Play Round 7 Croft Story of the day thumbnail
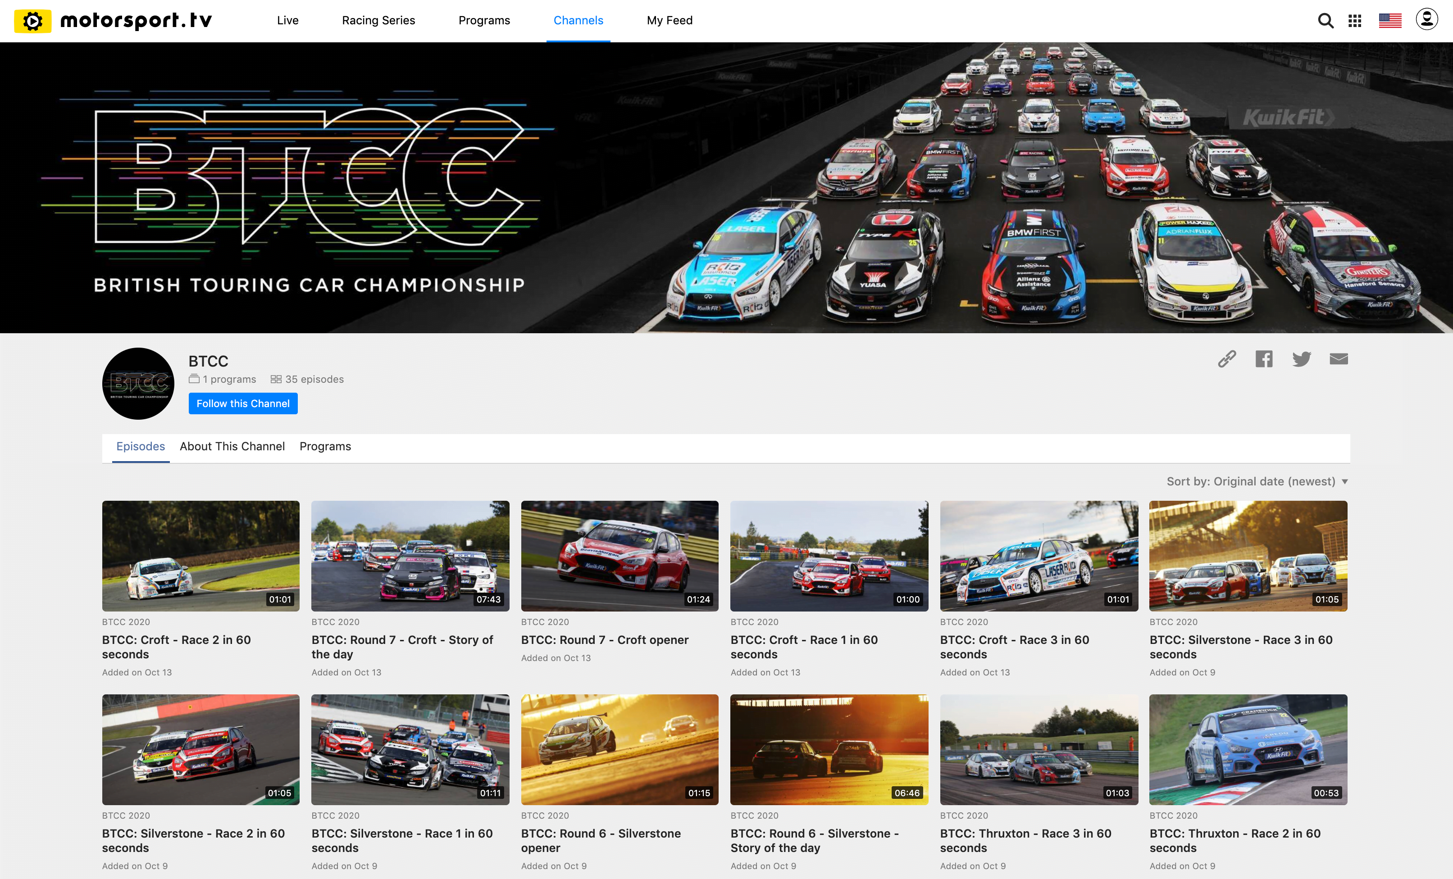1453x879 pixels. pos(410,556)
